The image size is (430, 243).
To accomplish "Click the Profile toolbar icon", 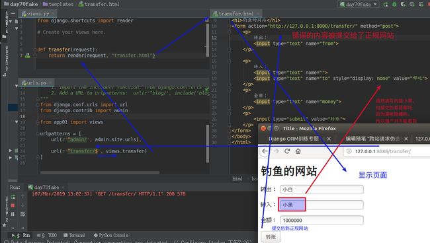I will pos(412,4).
